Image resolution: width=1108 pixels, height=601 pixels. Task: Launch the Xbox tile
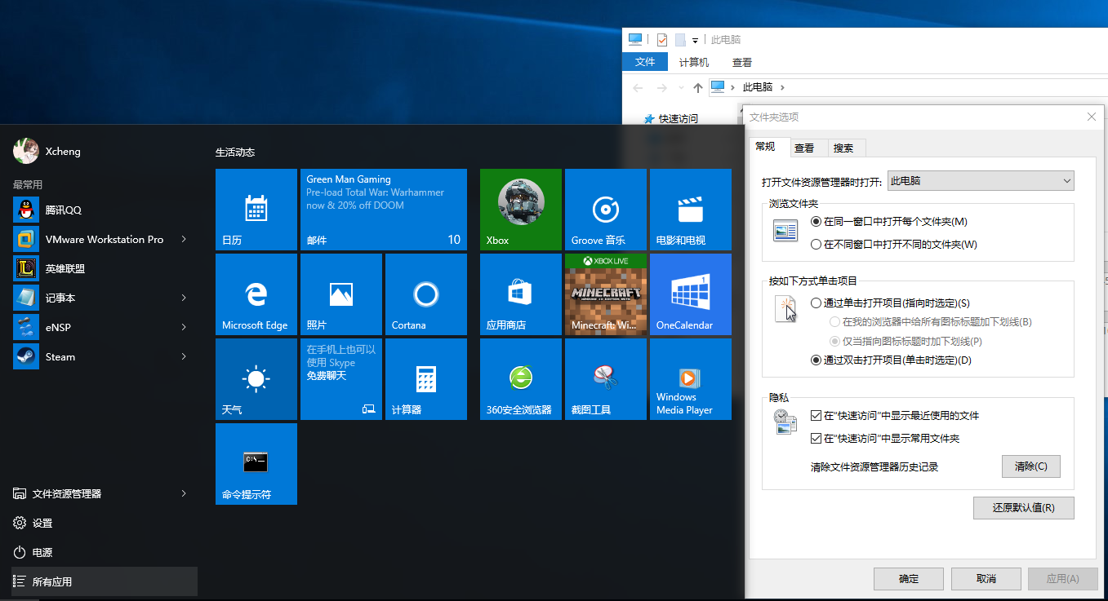pyautogui.click(x=521, y=210)
